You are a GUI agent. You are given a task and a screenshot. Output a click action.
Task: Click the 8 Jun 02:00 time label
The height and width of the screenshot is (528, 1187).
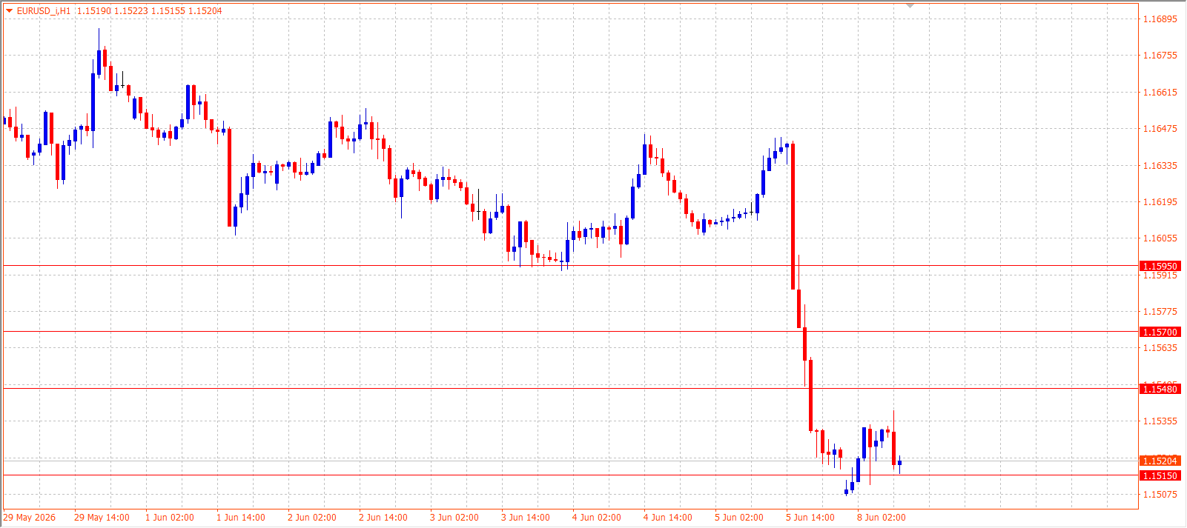click(x=882, y=518)
